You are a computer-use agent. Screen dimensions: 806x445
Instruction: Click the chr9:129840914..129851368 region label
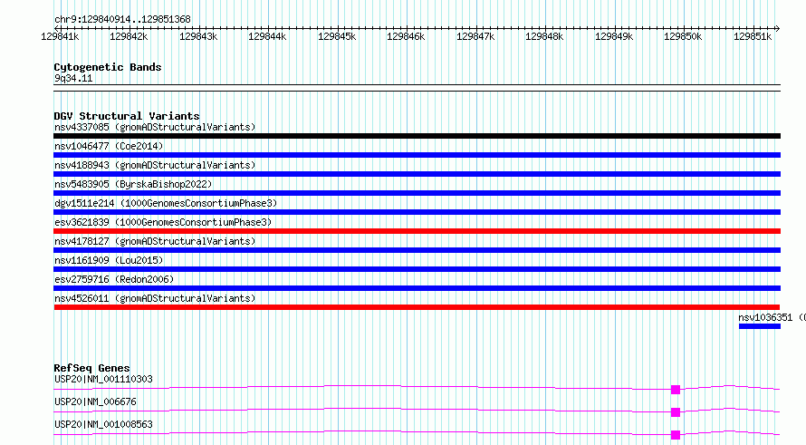click(122, 19)
